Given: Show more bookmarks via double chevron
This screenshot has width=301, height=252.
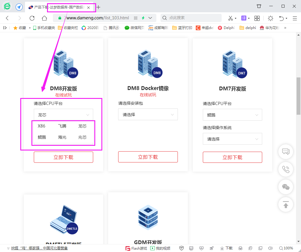Looking at the screenshot, I should click(285, 28).
